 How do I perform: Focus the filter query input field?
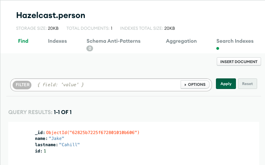pyautogui.click(x=106, y=85)
